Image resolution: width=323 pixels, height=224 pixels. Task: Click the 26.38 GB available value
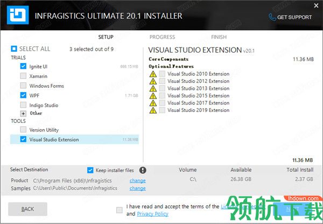point(241,179)
